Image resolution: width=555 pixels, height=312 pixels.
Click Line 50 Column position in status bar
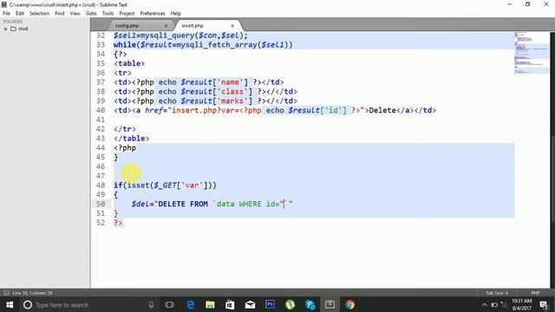click(32, 293)
